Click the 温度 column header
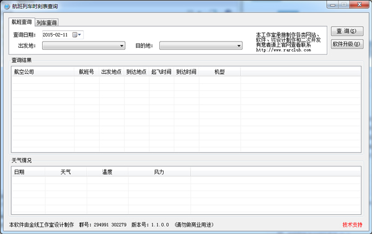 click(107, 172)
